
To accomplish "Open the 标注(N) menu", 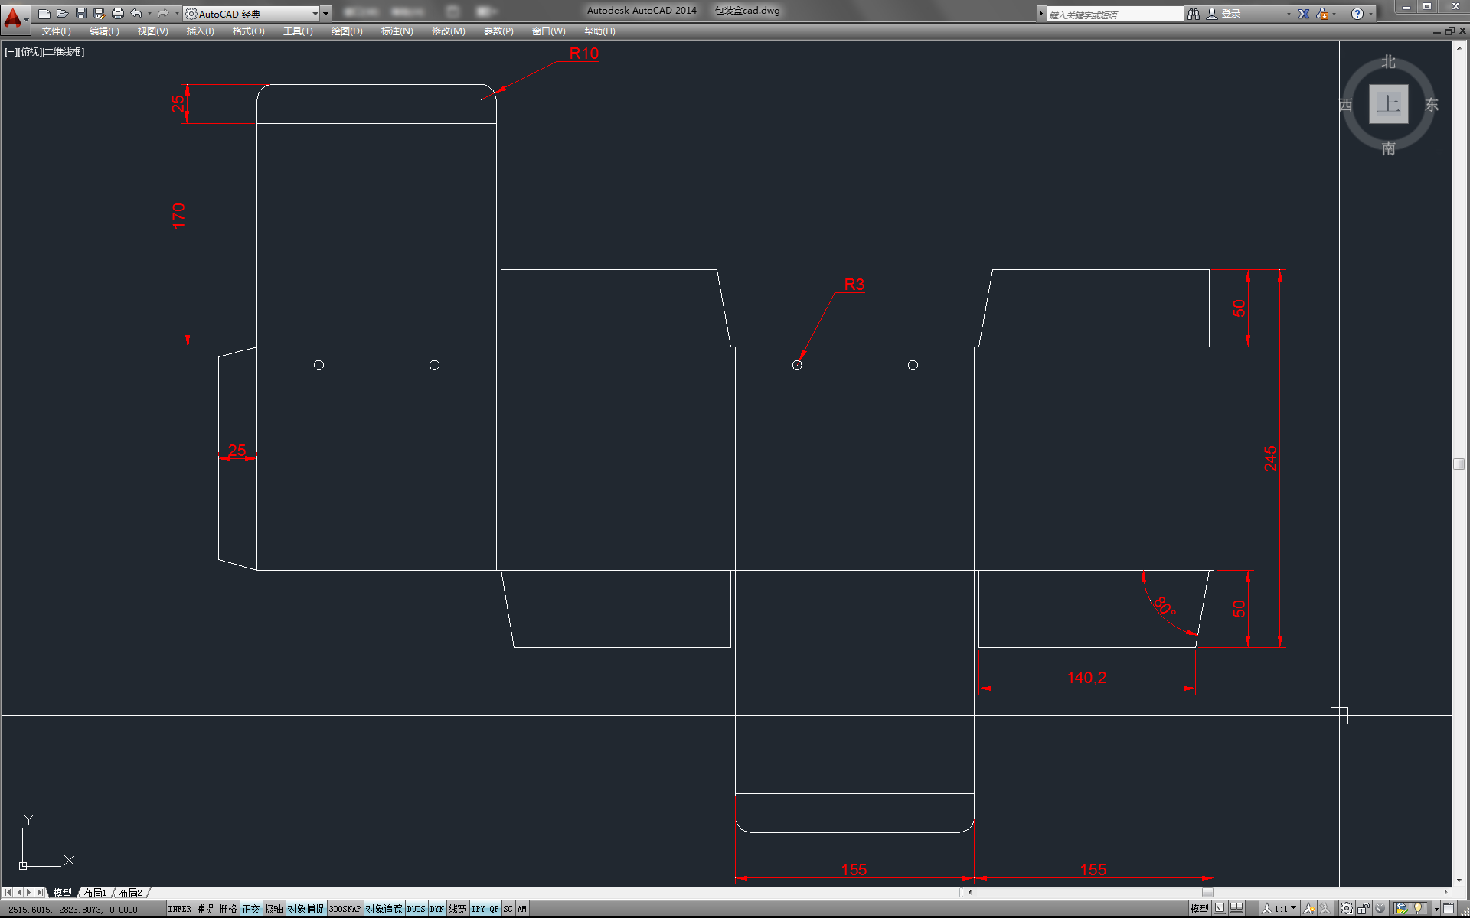I will pos(397,31).
